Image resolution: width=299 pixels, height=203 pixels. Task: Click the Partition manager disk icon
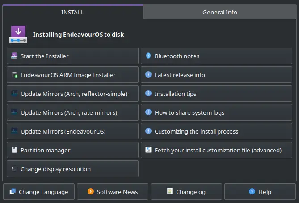(x=14, y=150)
